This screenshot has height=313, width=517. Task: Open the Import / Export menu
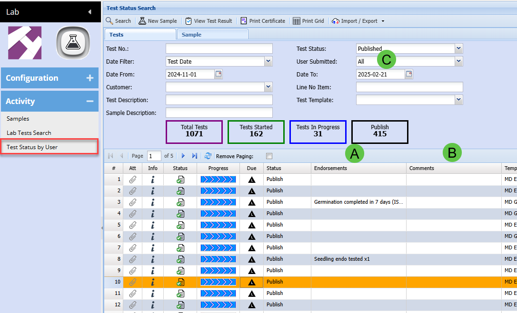358,21
